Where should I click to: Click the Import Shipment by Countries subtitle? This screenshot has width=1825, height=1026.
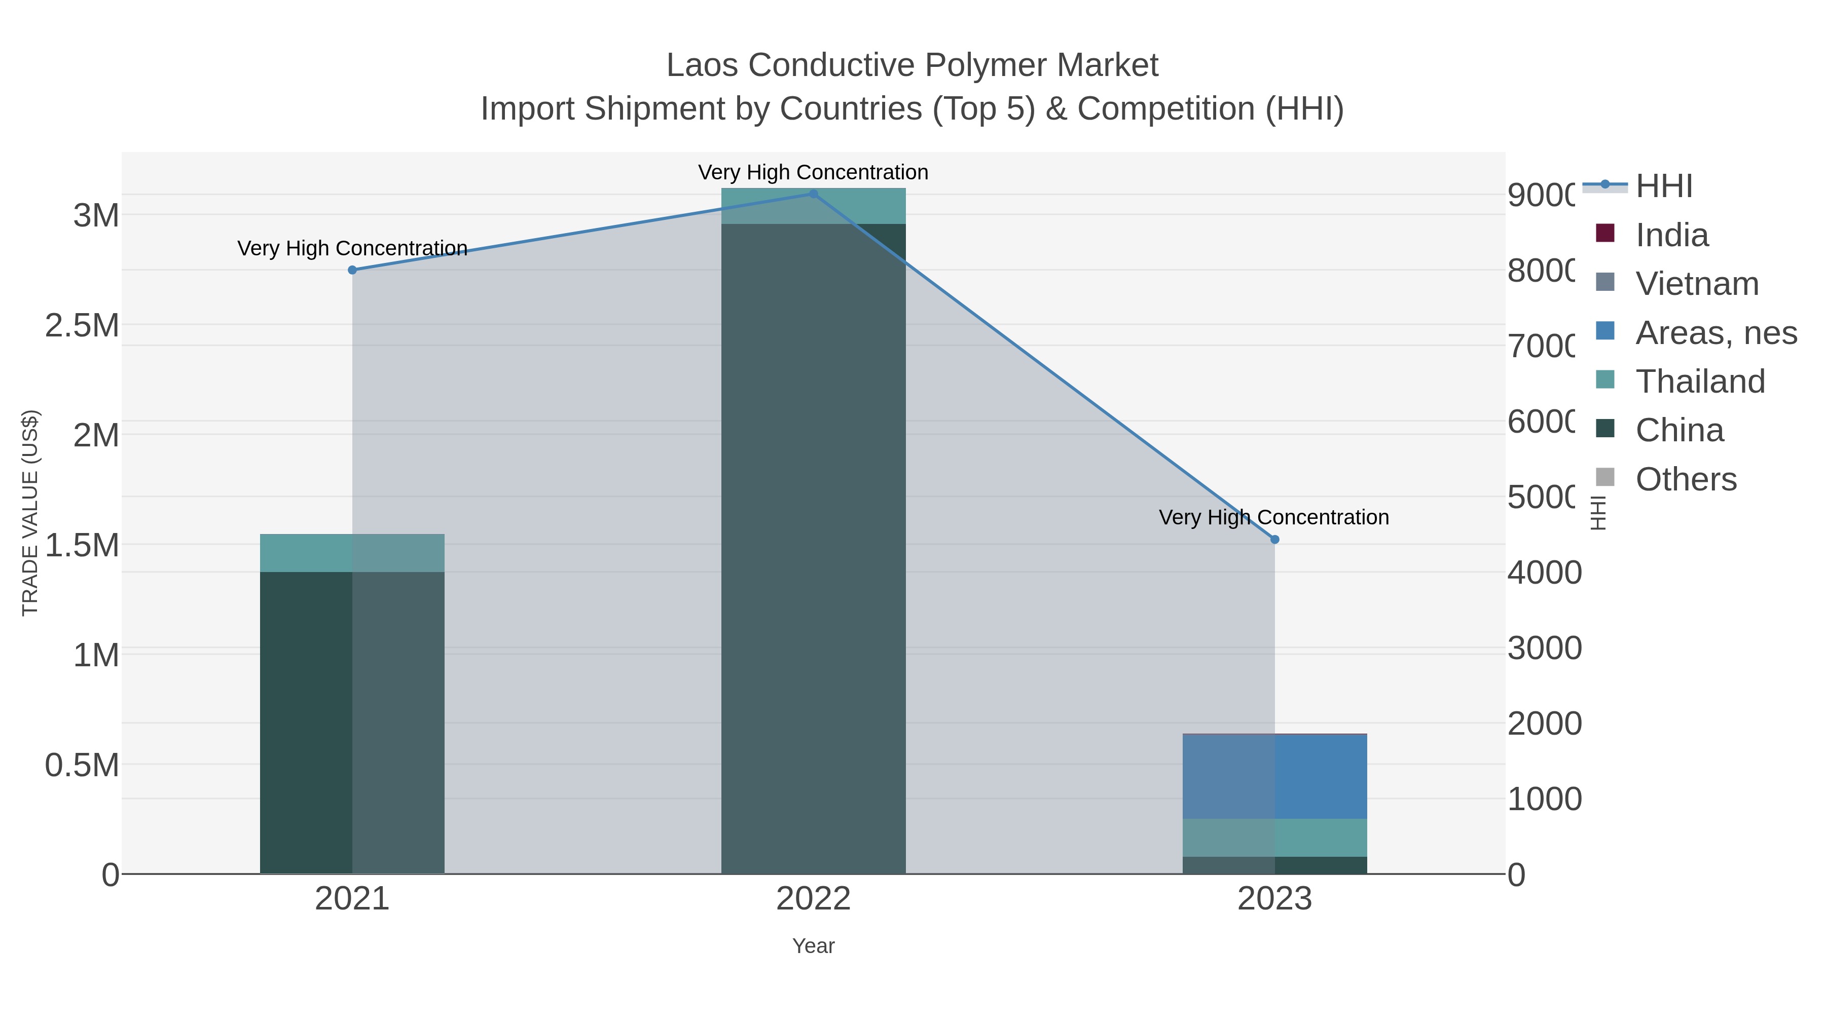click(x=912, y=109)
